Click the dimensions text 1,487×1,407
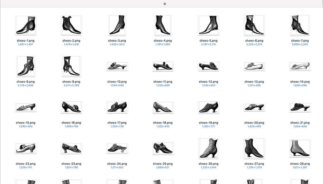323x184 pixels. tap(26, 44)
